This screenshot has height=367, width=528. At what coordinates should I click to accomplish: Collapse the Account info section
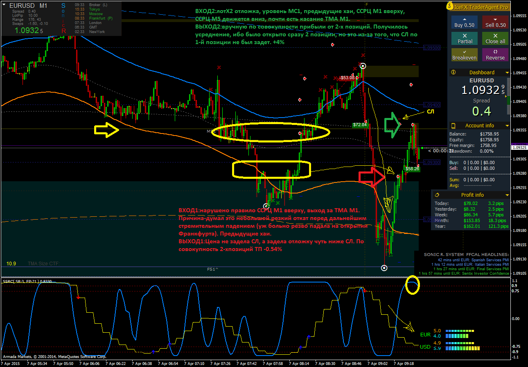click(x=508, y=126)
